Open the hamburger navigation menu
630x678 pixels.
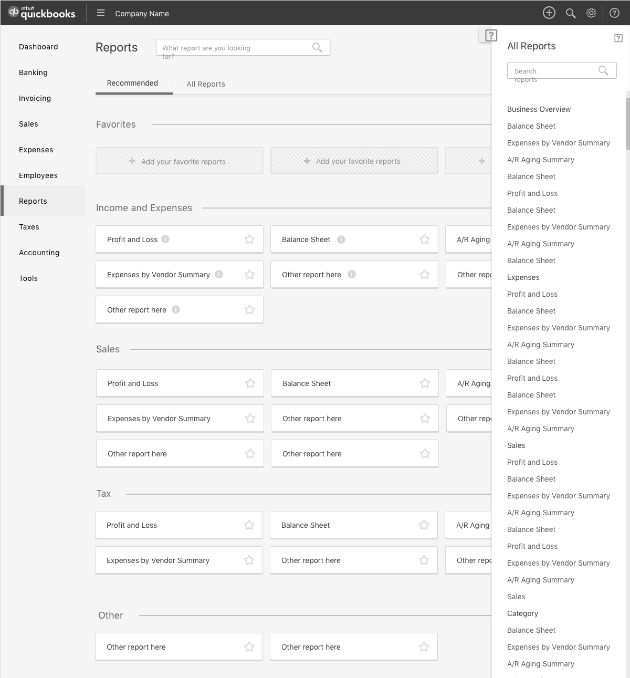[x=101, y=13]
